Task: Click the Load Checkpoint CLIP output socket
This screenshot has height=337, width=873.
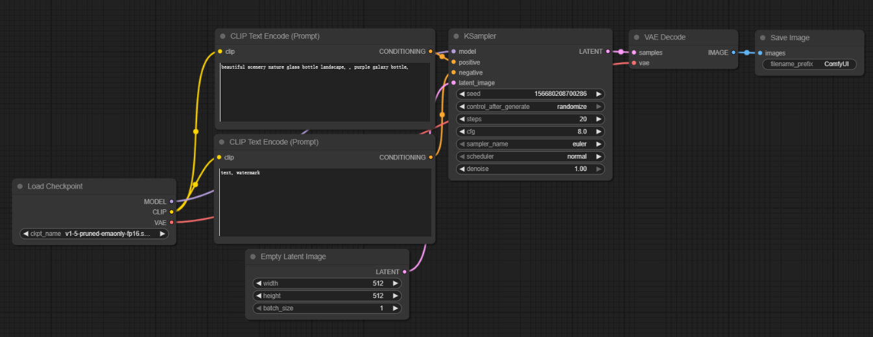Action: point(171,211)
